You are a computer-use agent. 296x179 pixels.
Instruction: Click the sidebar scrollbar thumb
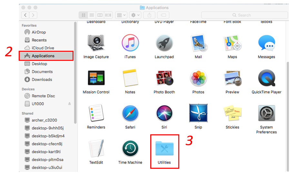[x=75, y=73]
